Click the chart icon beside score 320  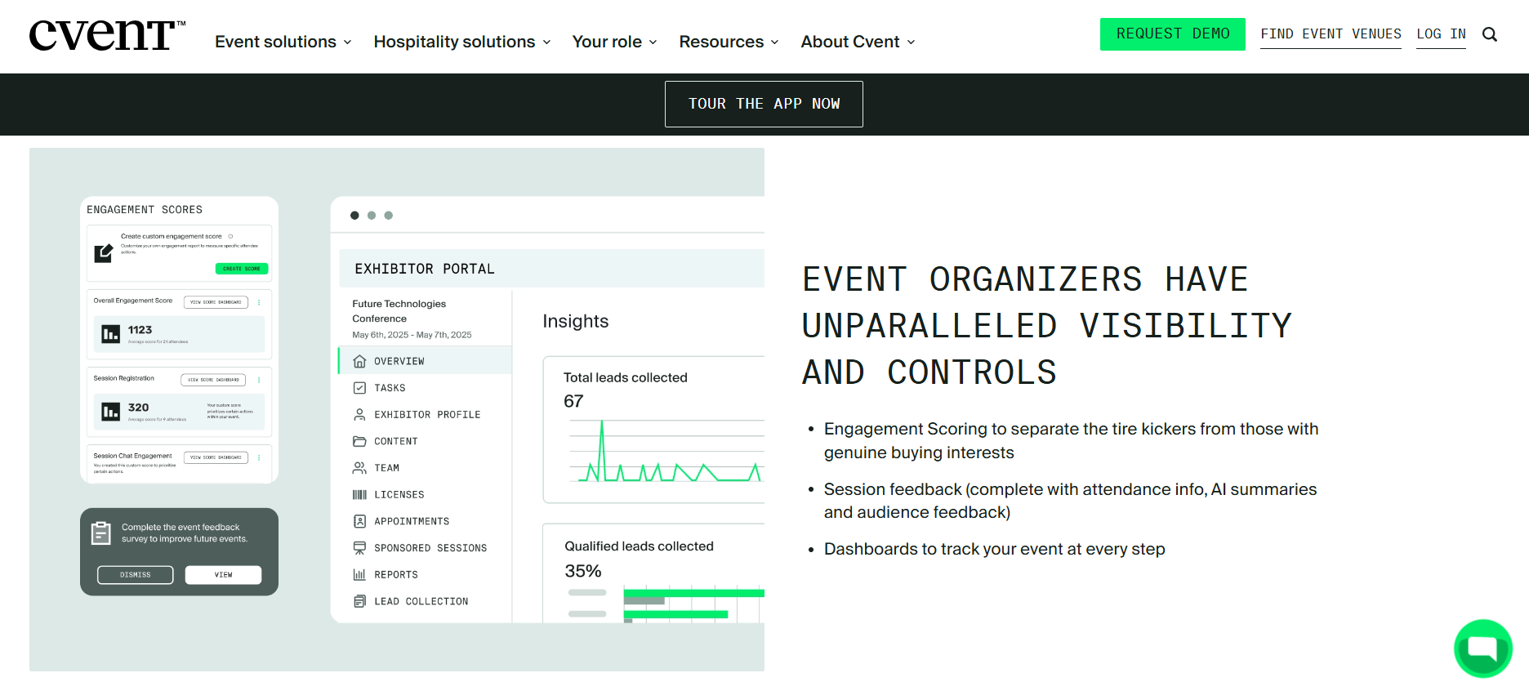[x=111, y=412]
